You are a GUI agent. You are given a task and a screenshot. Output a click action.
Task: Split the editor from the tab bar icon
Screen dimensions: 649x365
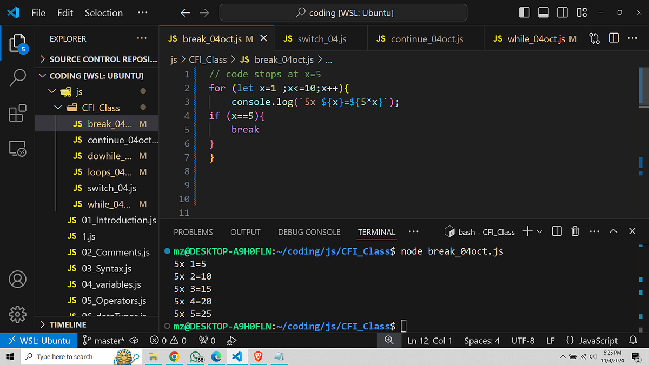tap(613, 38)
